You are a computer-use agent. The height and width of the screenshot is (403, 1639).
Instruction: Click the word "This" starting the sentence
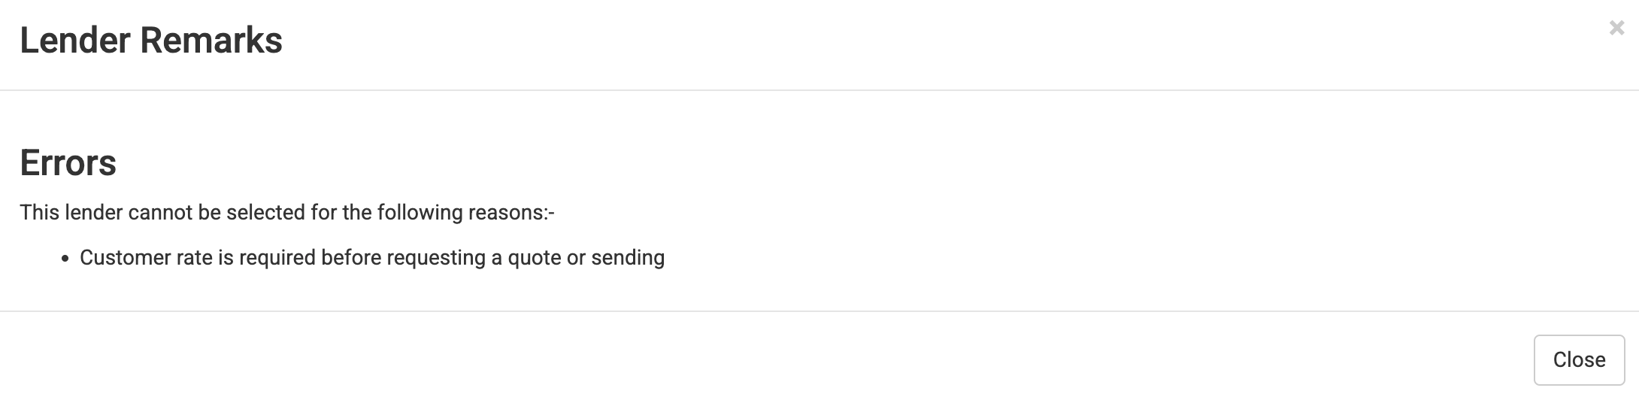point(39,213)
